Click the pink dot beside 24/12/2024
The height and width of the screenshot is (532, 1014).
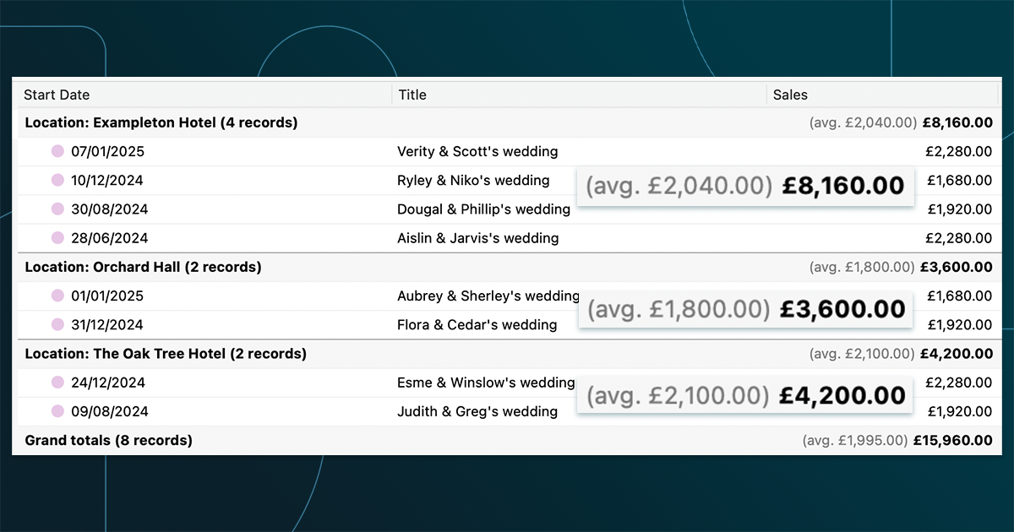click(x=57, y=383)
